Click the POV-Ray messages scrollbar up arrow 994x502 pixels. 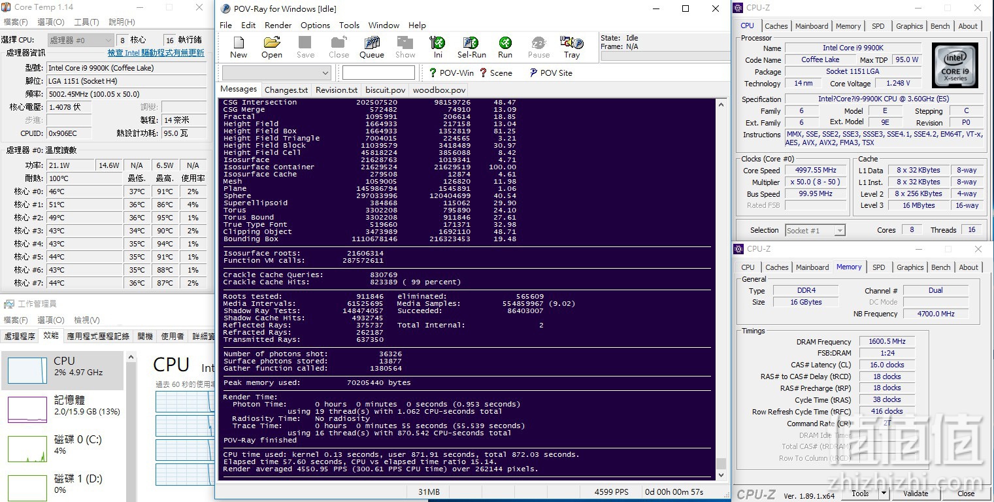[721, 105]
